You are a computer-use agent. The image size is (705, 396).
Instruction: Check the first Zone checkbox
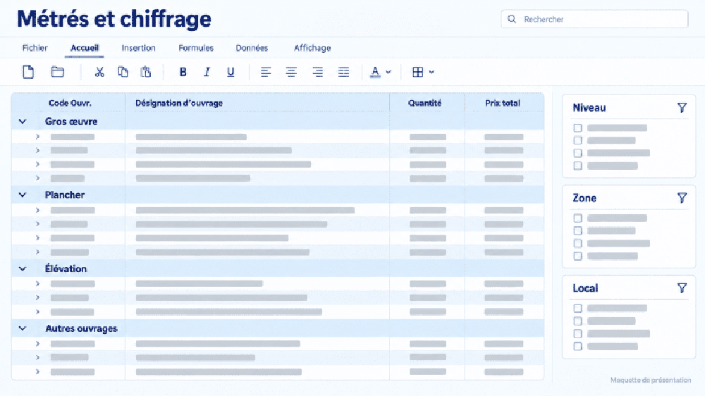click(x=578, y=218)
